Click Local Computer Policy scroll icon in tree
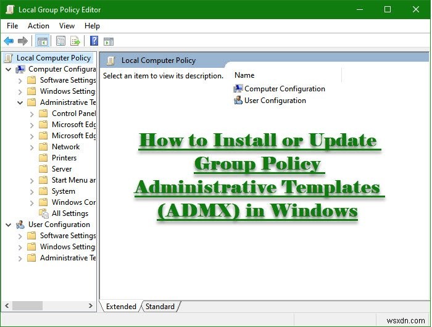The width and height of the screenshot is (432, 327). click(9, 58)
